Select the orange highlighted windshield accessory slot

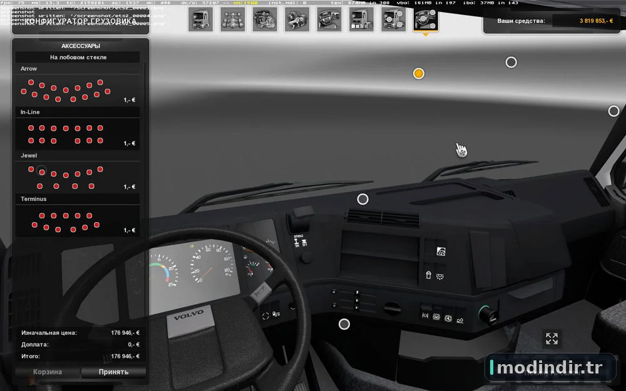pyautogui.click(x=418, y=73)
